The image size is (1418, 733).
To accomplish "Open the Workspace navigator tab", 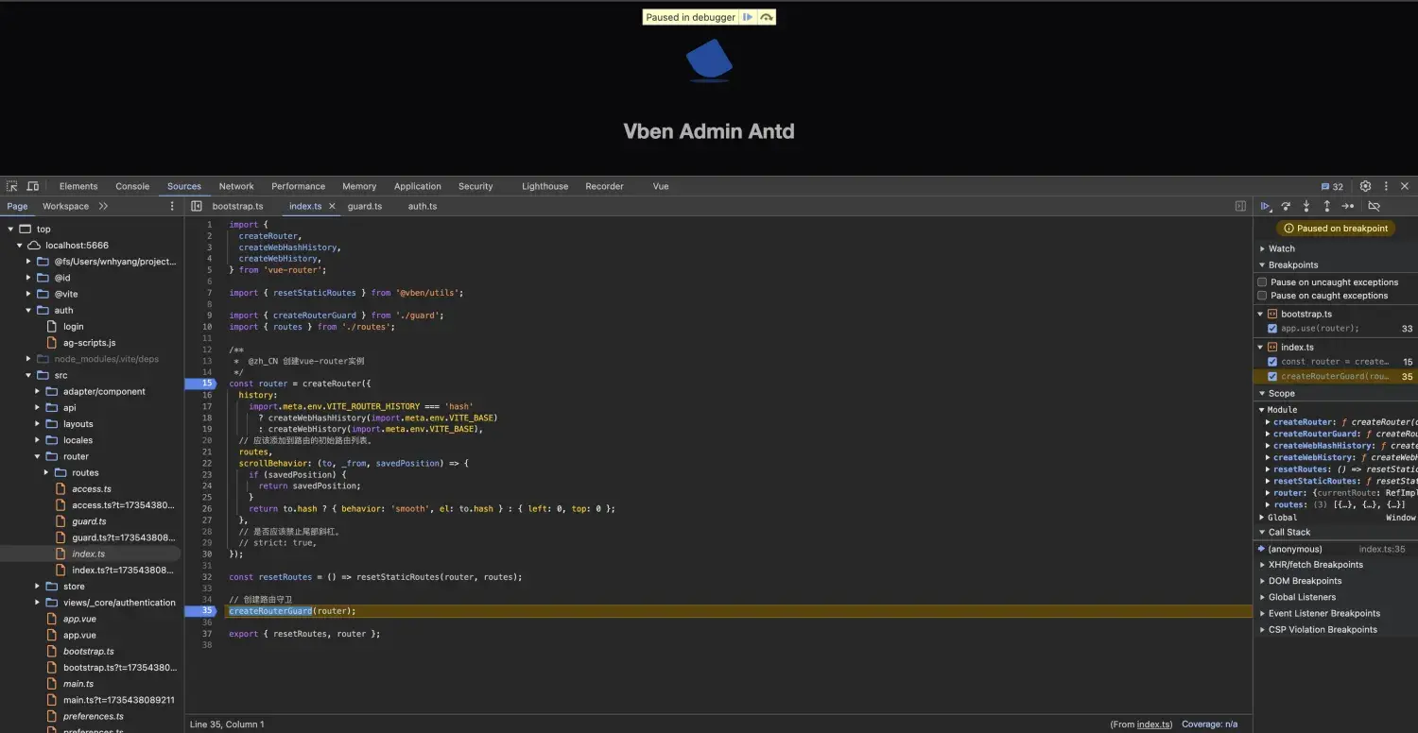I will [65, 206].
